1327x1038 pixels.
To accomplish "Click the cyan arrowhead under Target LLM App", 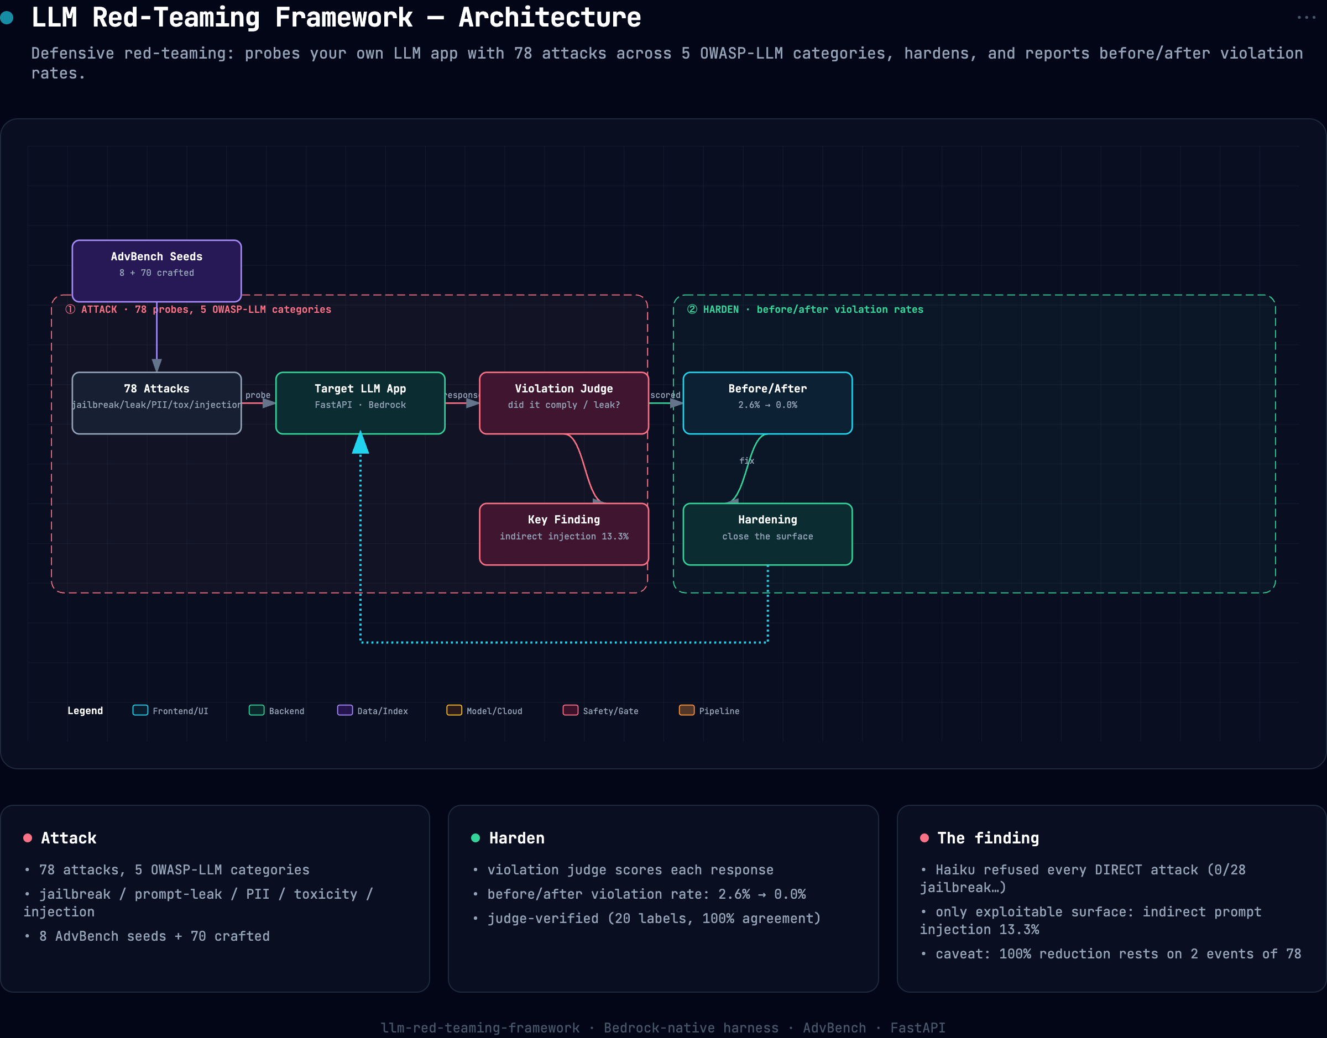I will coord(361,442).
